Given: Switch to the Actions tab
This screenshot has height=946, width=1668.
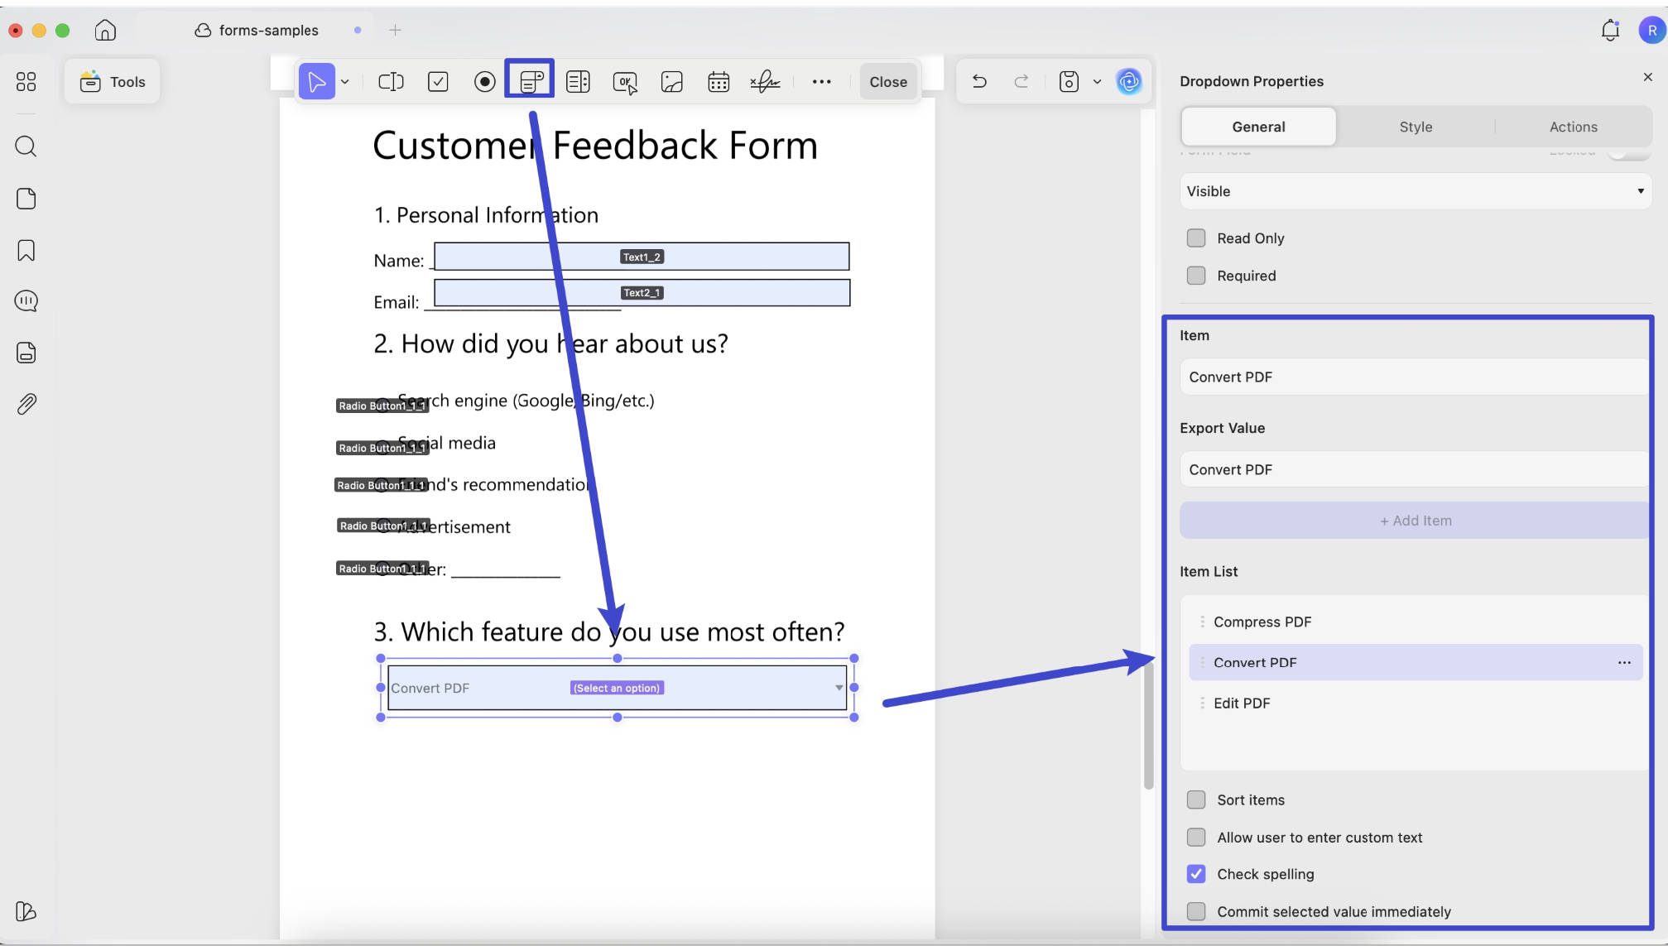Looking at the screenshot, I should point(1573,127).
